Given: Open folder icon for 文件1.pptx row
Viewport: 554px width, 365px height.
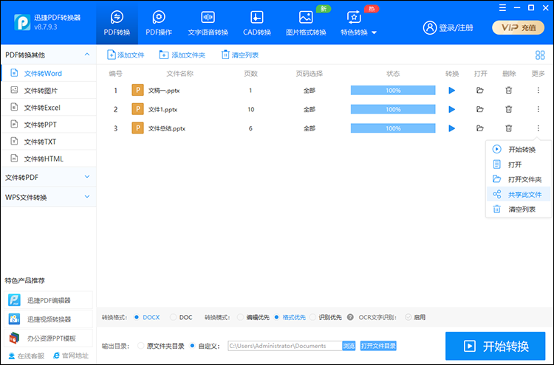Looking at the screenshot, I should point(480,109).
